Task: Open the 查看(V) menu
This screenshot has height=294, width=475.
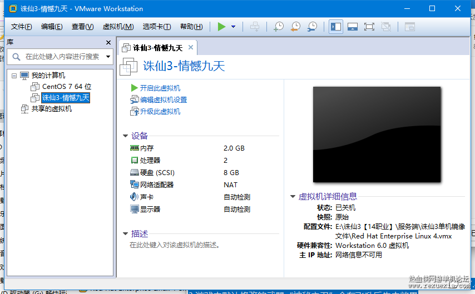Action: click(x=82, y=27)
